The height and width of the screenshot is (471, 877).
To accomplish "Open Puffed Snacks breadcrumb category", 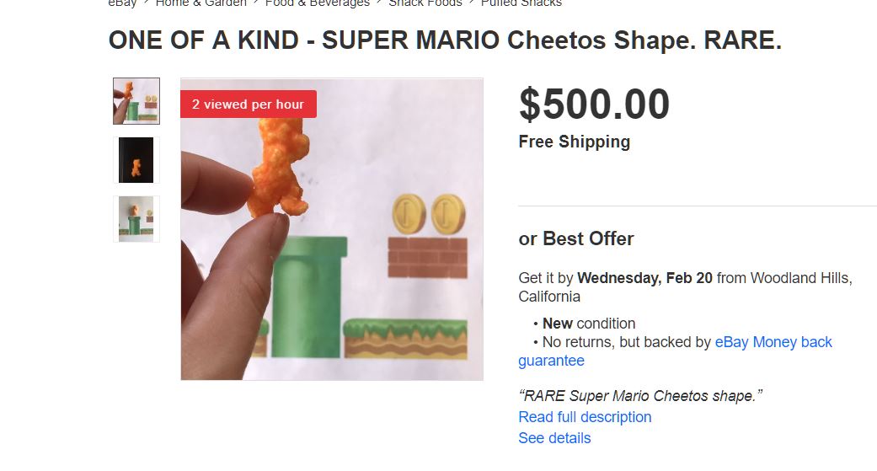I will pyautogui.click(x=521, y=3).
